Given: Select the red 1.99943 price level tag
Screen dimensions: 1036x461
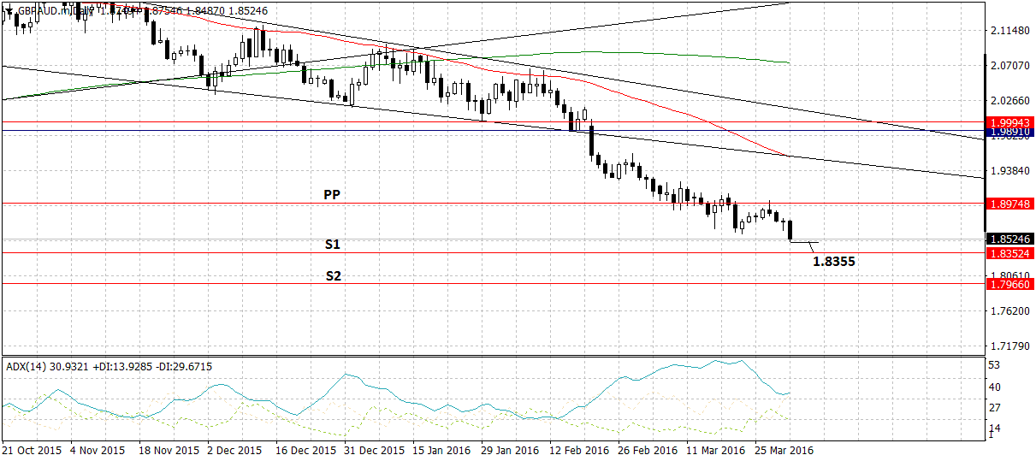Looking at the screenshot, I should pos(1010,122).
